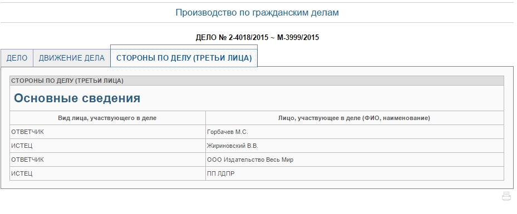The width and height of the screenshot is (517, 214).
Task: Click column header Вид лица, участвующего в деле
Action: coord(107,118)
